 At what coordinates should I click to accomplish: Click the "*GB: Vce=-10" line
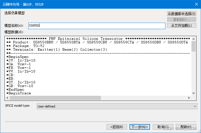click(x=20, y=86)
